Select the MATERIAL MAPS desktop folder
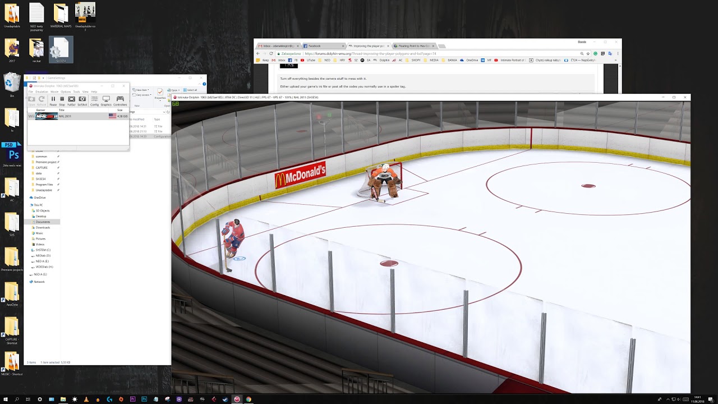Image resolution: width=718 pixels, height=404 pixels. (61, 16)
